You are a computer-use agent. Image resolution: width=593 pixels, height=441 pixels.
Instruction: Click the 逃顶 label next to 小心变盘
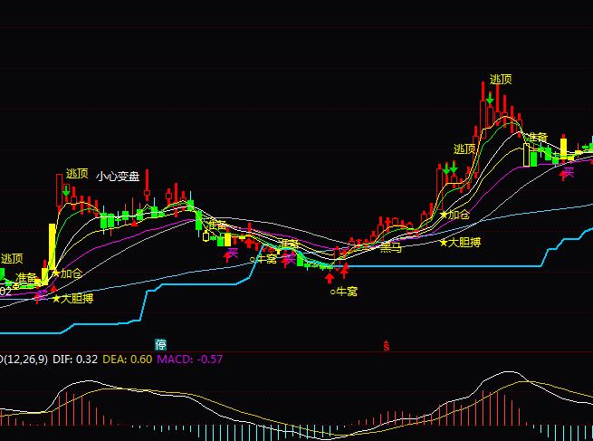pyautogui.click(x=77, y=174)
